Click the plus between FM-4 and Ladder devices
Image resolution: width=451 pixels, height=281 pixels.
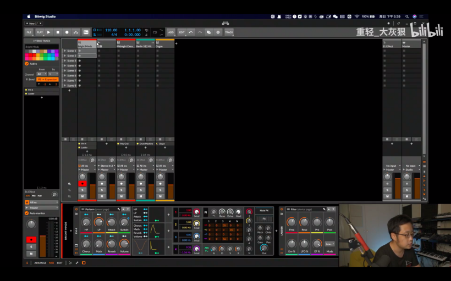click(x=277, y=231)
